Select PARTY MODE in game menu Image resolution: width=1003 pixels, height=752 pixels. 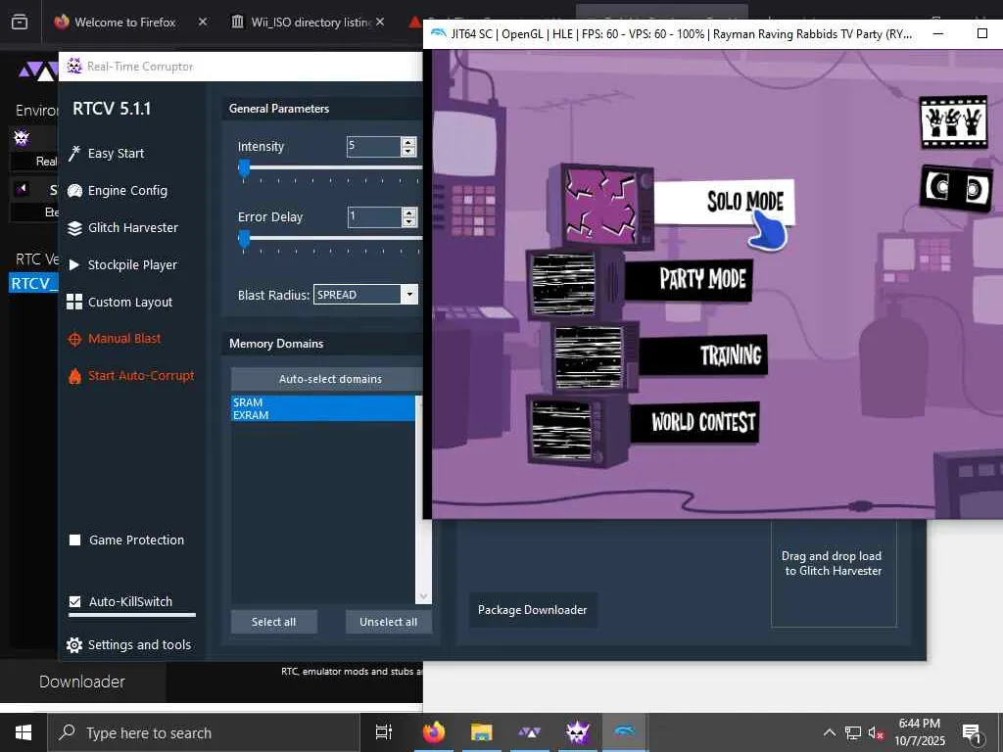(689, 279)
